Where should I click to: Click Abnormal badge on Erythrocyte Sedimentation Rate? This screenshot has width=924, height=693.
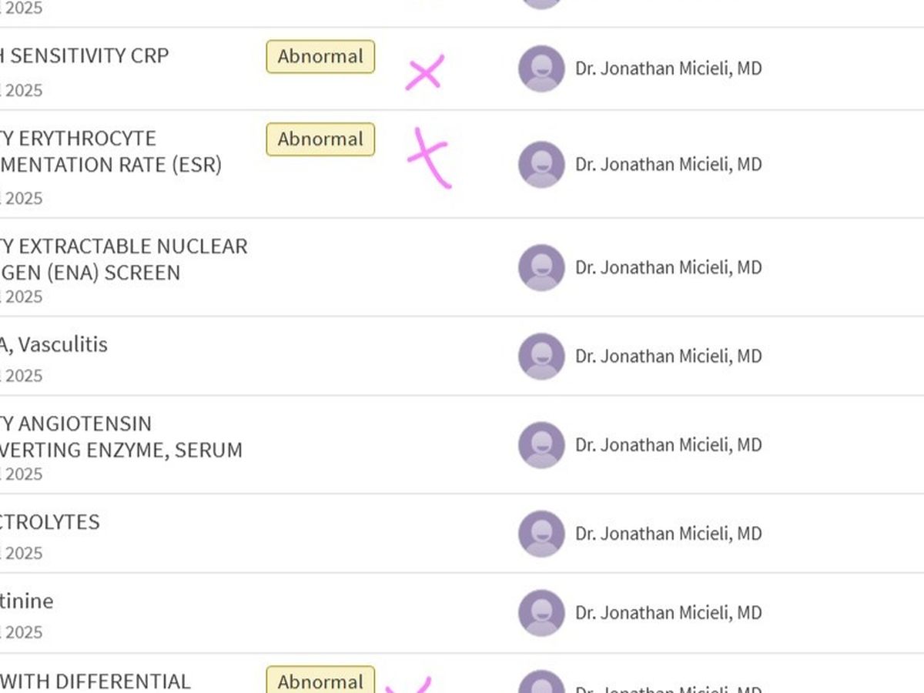click(320, 139)
